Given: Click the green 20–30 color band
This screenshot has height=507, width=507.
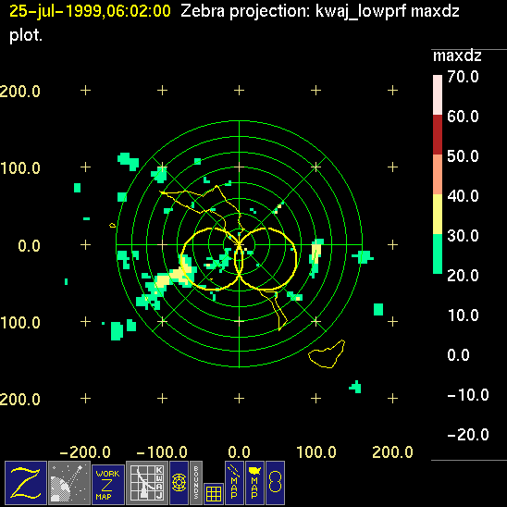Looking at the screenshot, I should click(x=438, y=253).
